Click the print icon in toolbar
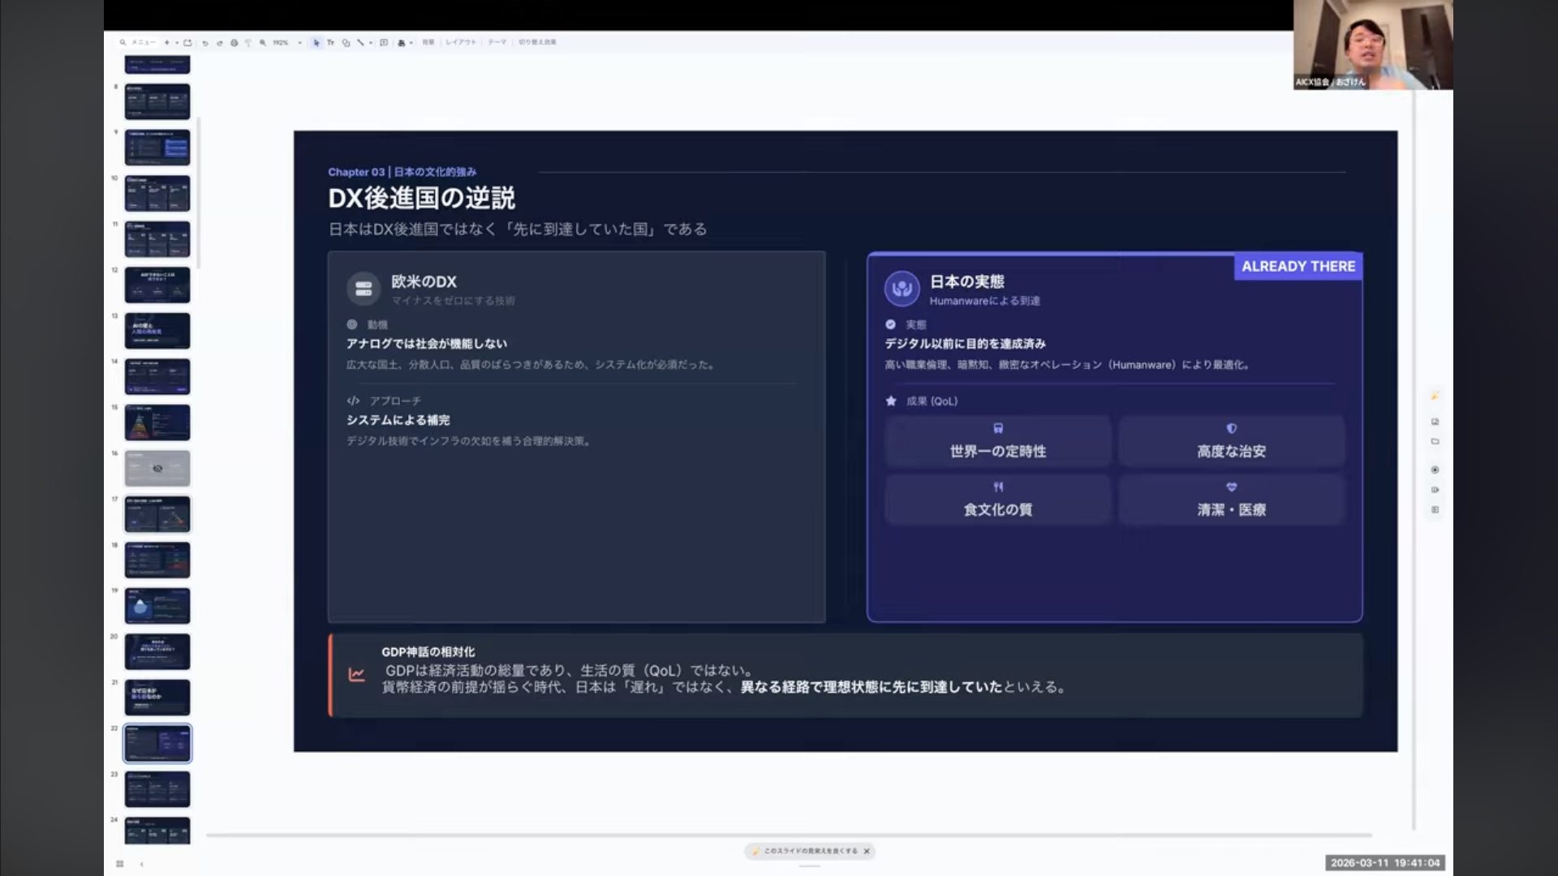Screen dimensions: 1558x876 [234, 43]
